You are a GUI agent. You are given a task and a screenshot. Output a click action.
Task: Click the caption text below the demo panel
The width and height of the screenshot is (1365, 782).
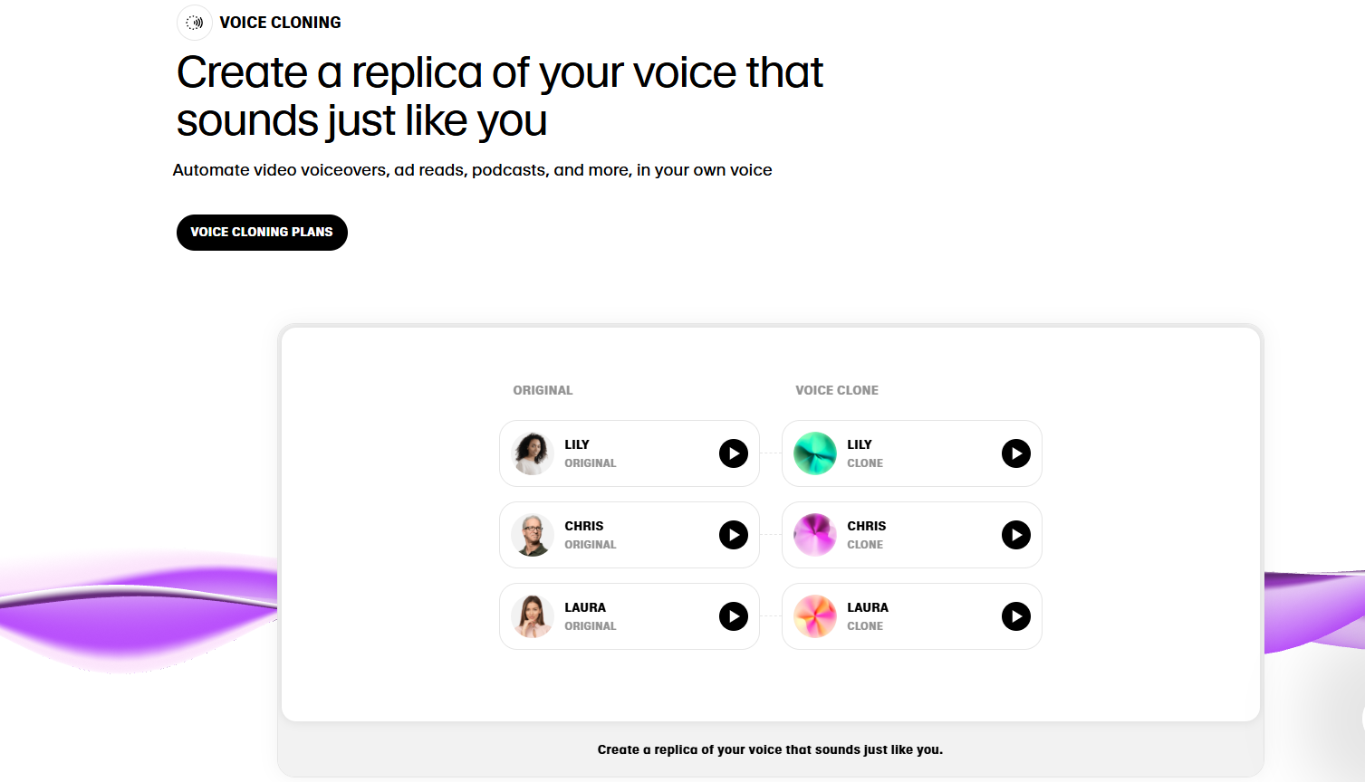coord(770,749)
